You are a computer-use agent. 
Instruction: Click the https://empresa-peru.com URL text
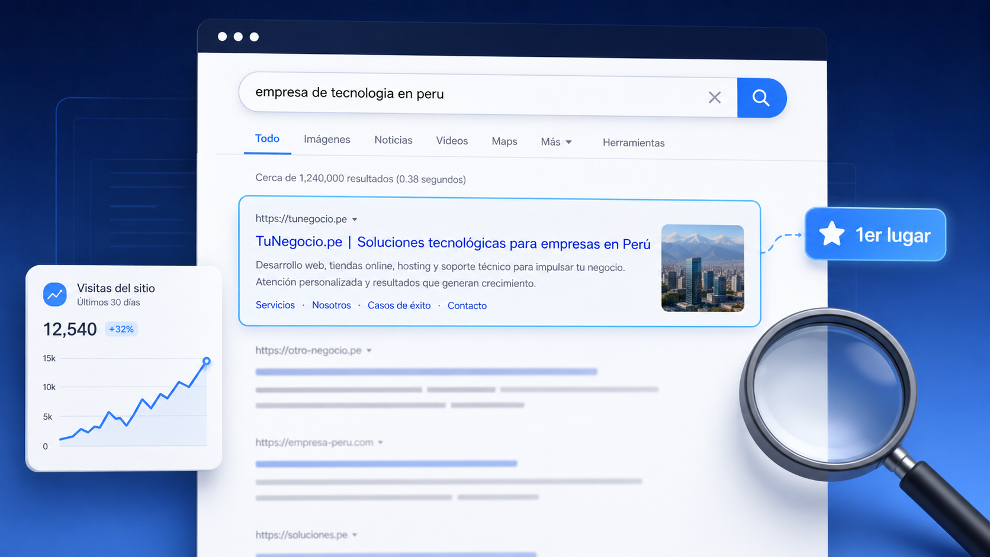click(x=314, y=442)
